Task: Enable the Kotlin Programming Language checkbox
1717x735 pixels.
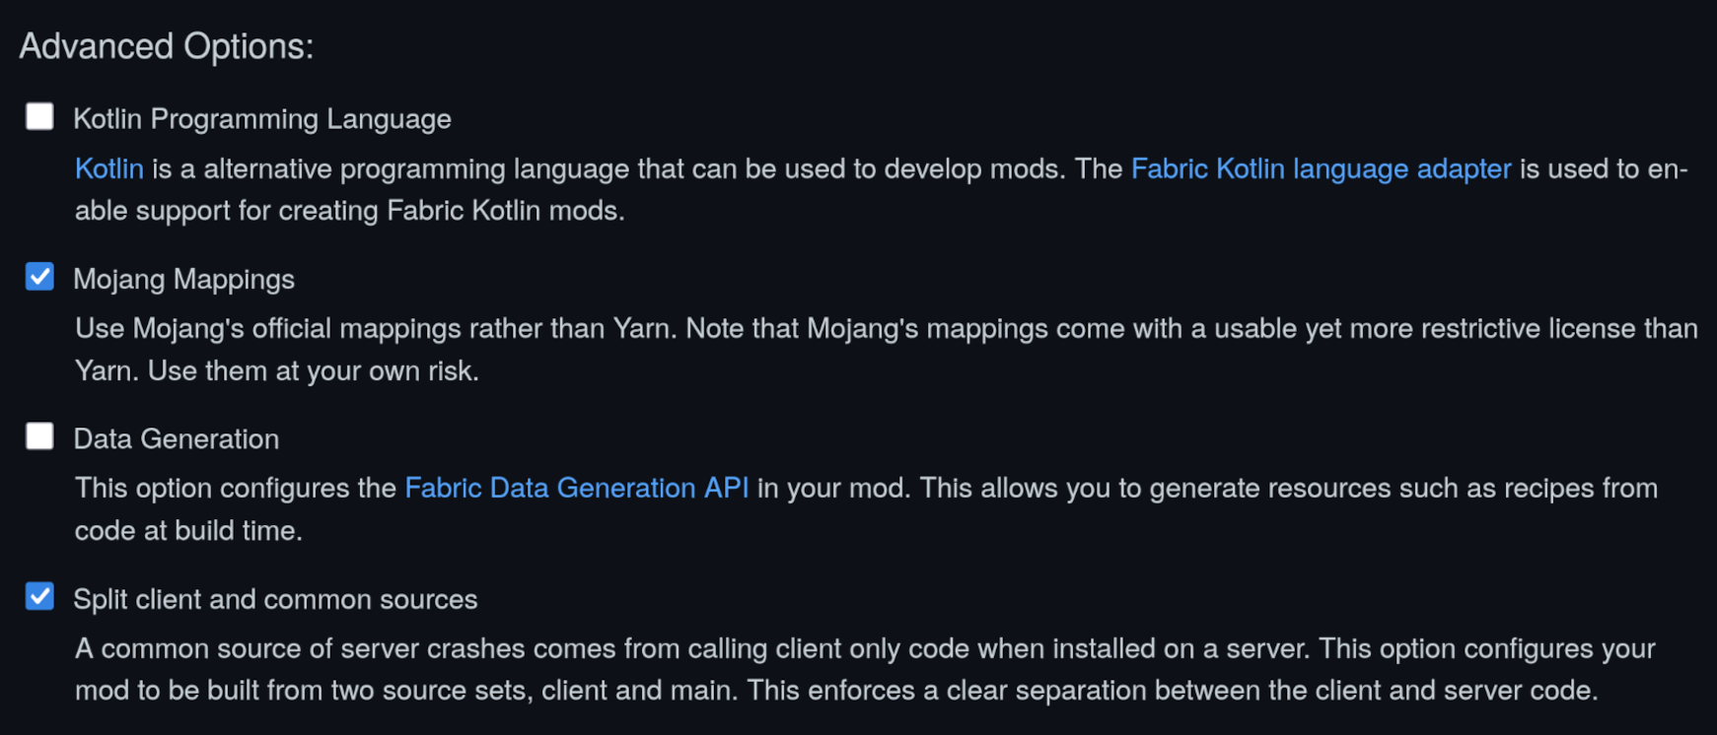Action: coord(39,116)
